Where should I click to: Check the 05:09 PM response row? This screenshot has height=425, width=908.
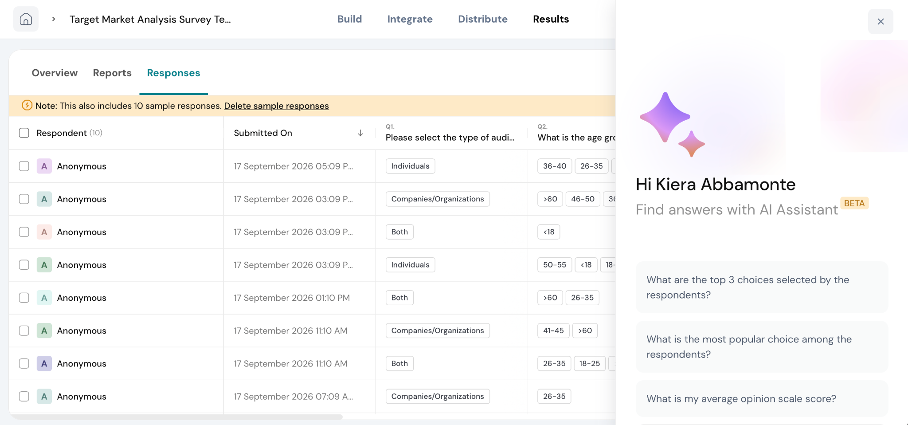[x=24, y=166]
